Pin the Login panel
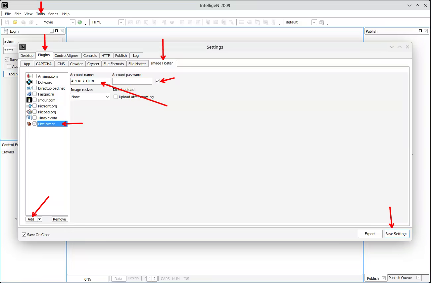This screenshot has width=431, height=283. (57, 31)
